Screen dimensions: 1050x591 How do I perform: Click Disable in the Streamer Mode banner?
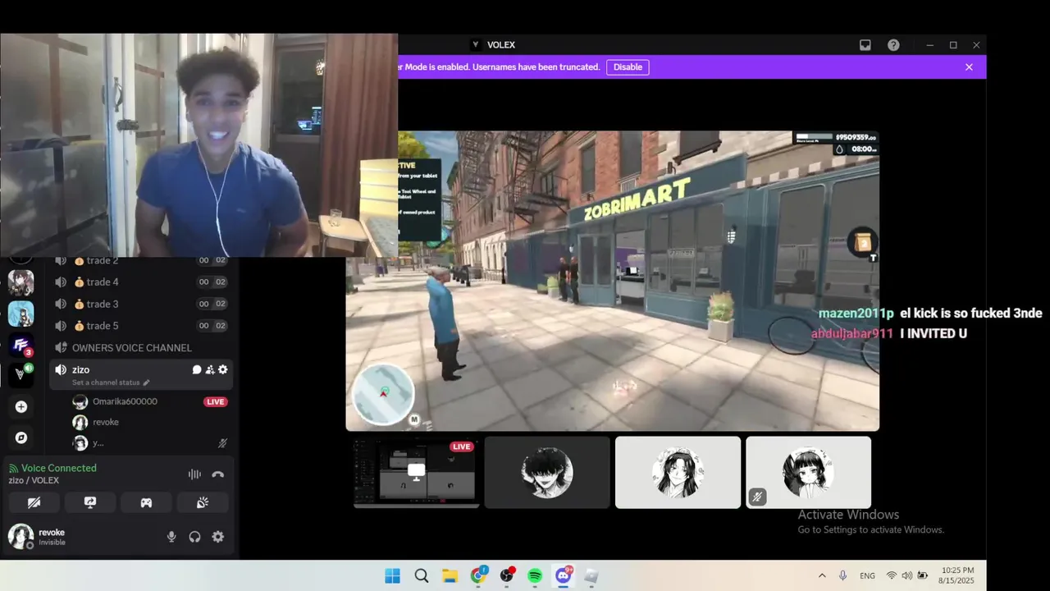pyautogui.click(x=628, y=67)
